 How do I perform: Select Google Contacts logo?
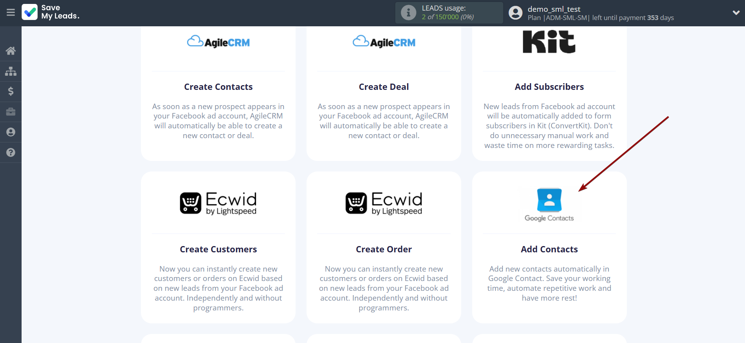(x=549, y=204)
